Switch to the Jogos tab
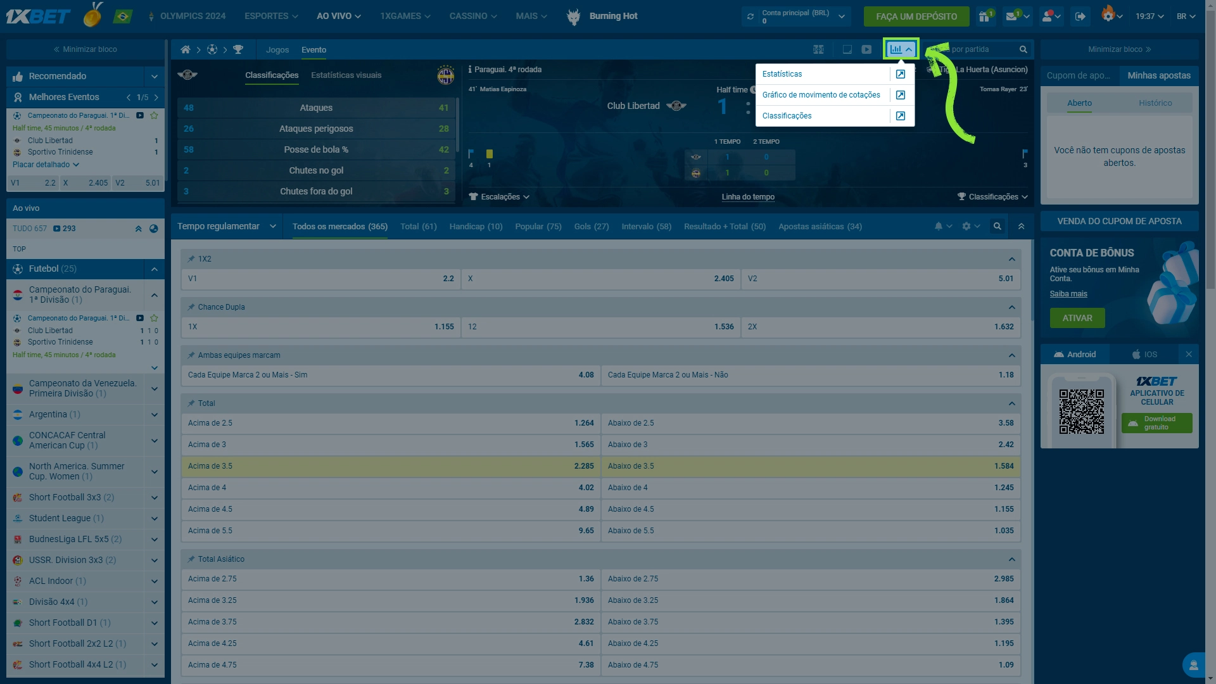Viewport: 1216px width, 684px height. coord(277,49)
